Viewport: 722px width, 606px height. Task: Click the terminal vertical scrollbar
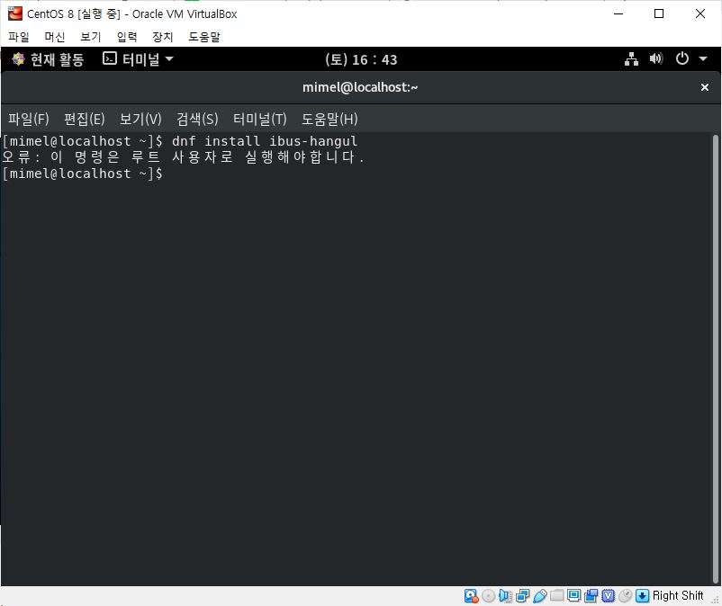click(716, 360)
